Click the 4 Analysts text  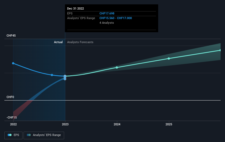[x=107, y=23]
